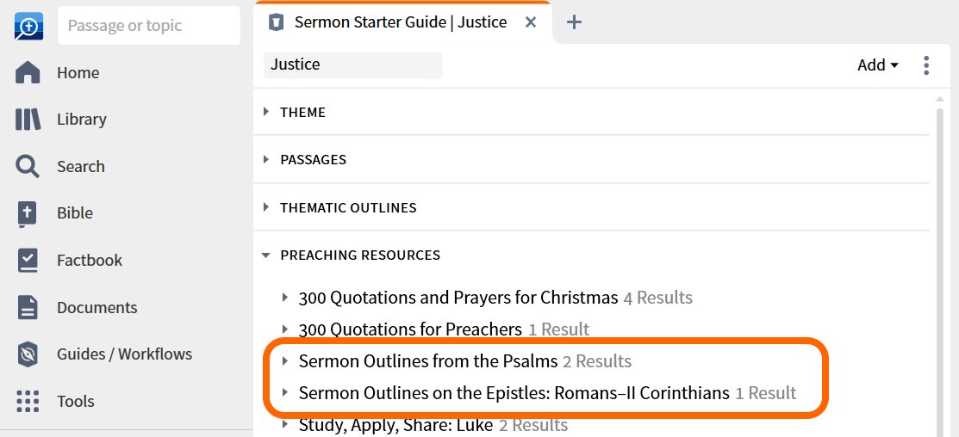Open the Factbook icon
The image size is (959, 437).
[x=28, y=260]
